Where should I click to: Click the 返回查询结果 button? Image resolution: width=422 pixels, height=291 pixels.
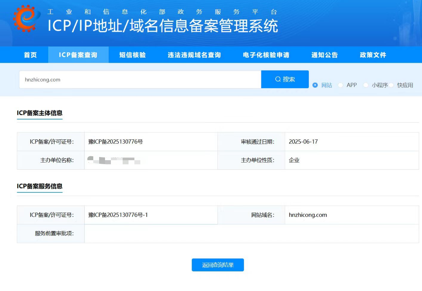(x=218, y=265)
